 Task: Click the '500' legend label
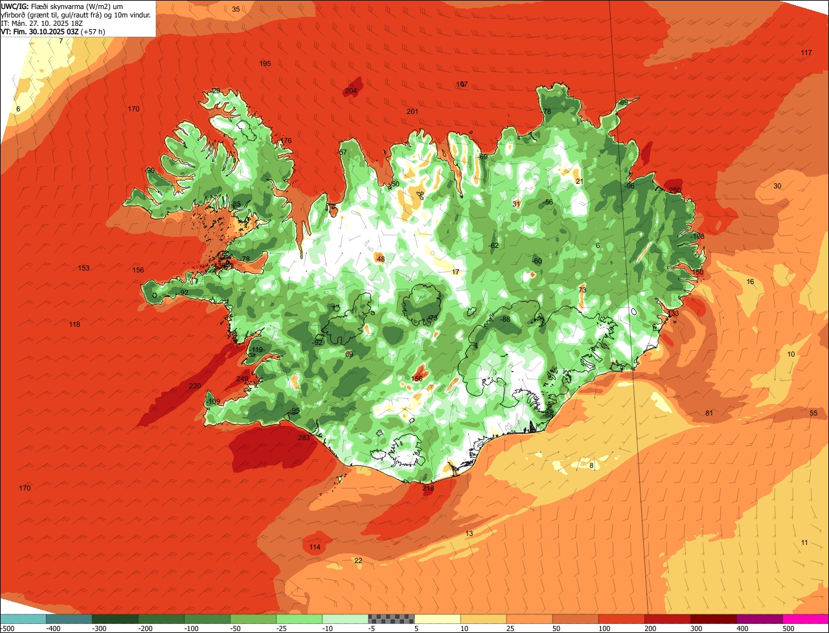click(x=788, y=628)
